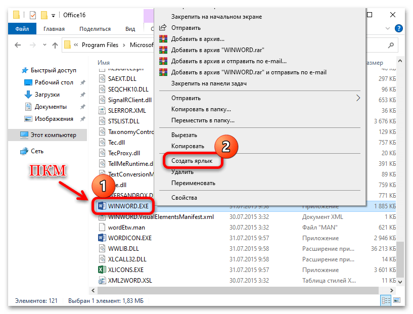Viewport: 413px width, 314px height.
Task: Switch to details view icon in status bar
Action: [386, 300]
